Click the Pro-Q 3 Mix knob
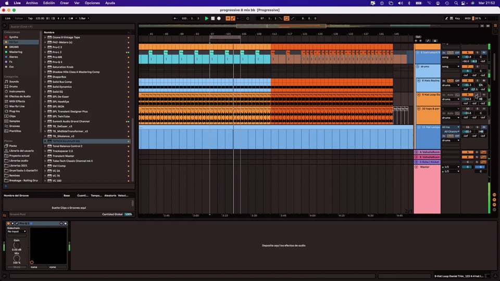The width and height of the screenshot is (500, 281). coord(17,258)
